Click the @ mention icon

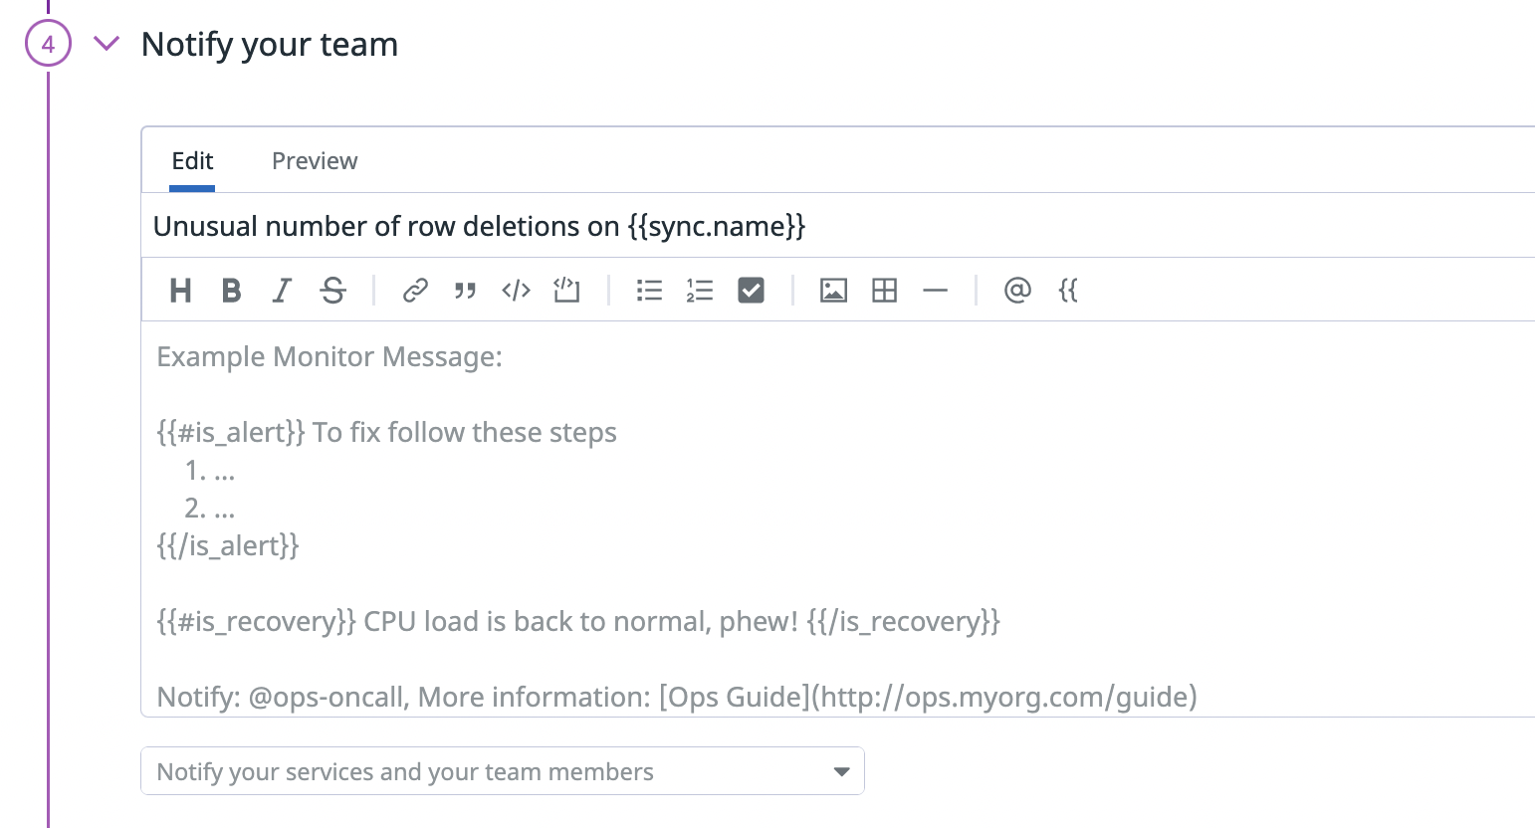click(1017, 291)
